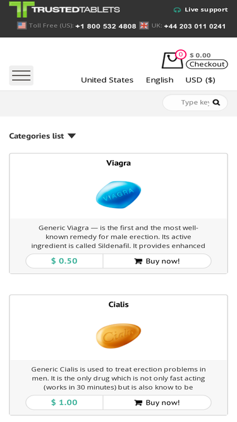This screenshot has width=237, height=422.
Task: Click Buy now! for Cialis
Action: tap(157, 402)
